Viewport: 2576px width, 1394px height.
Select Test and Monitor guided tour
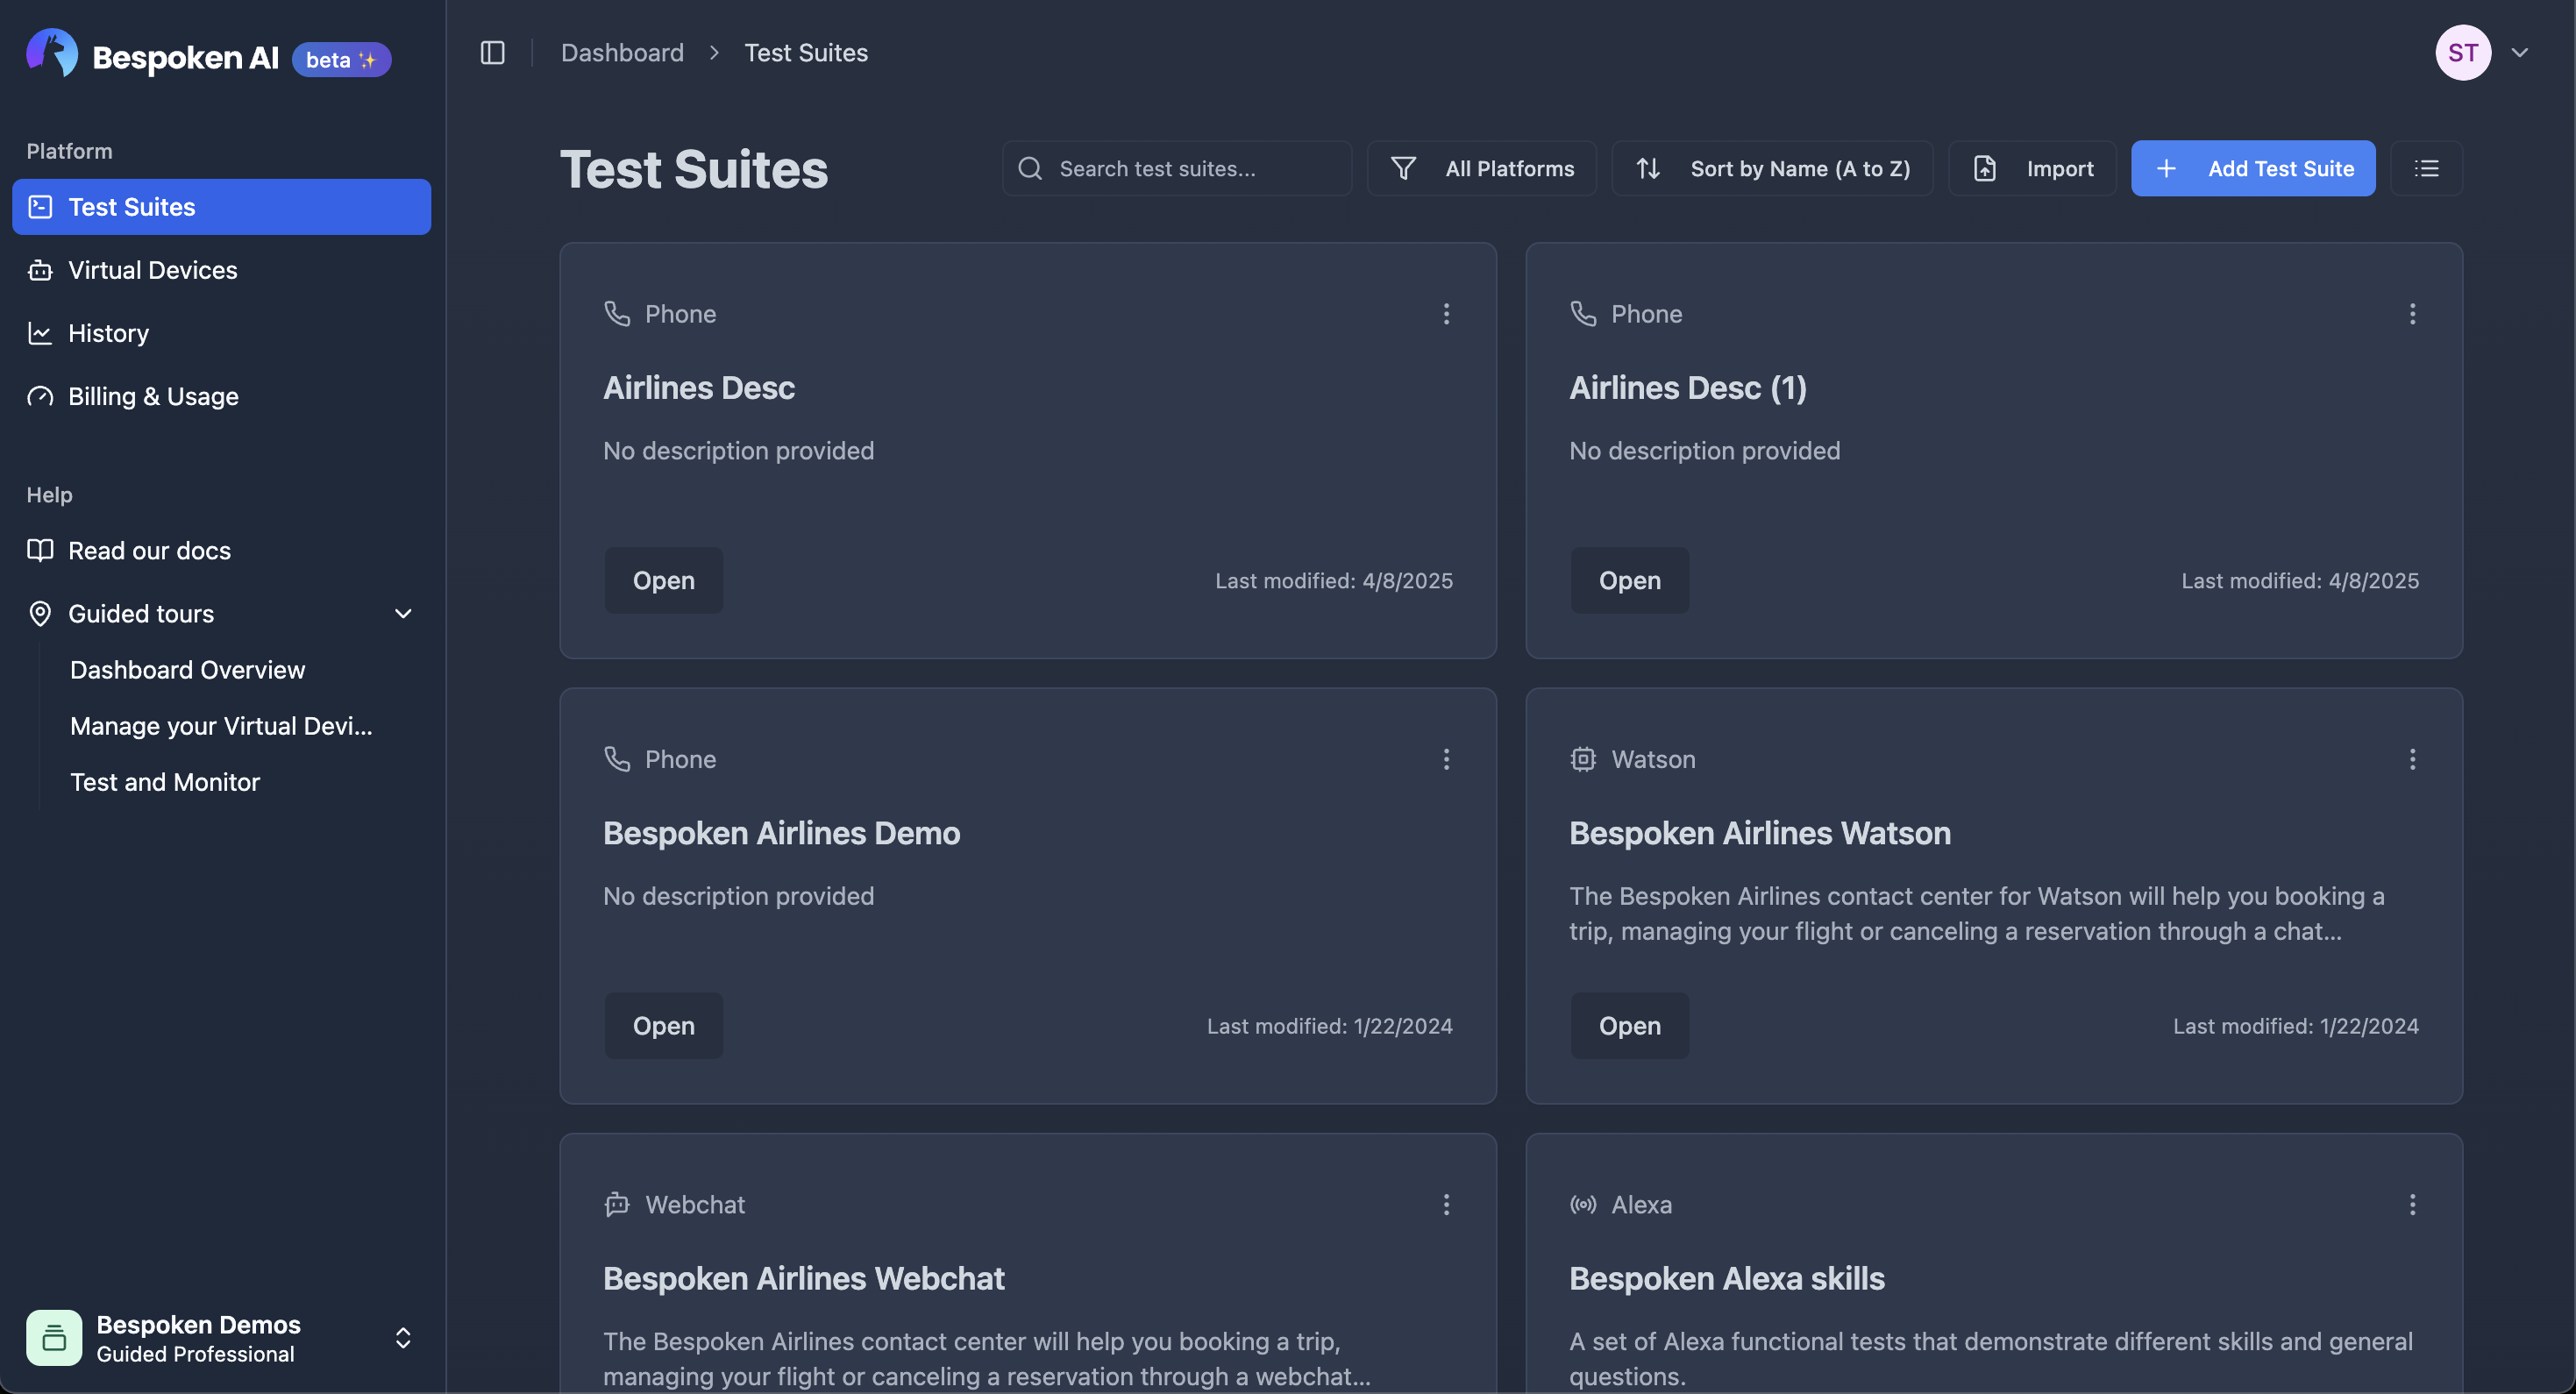pos(164,781)
